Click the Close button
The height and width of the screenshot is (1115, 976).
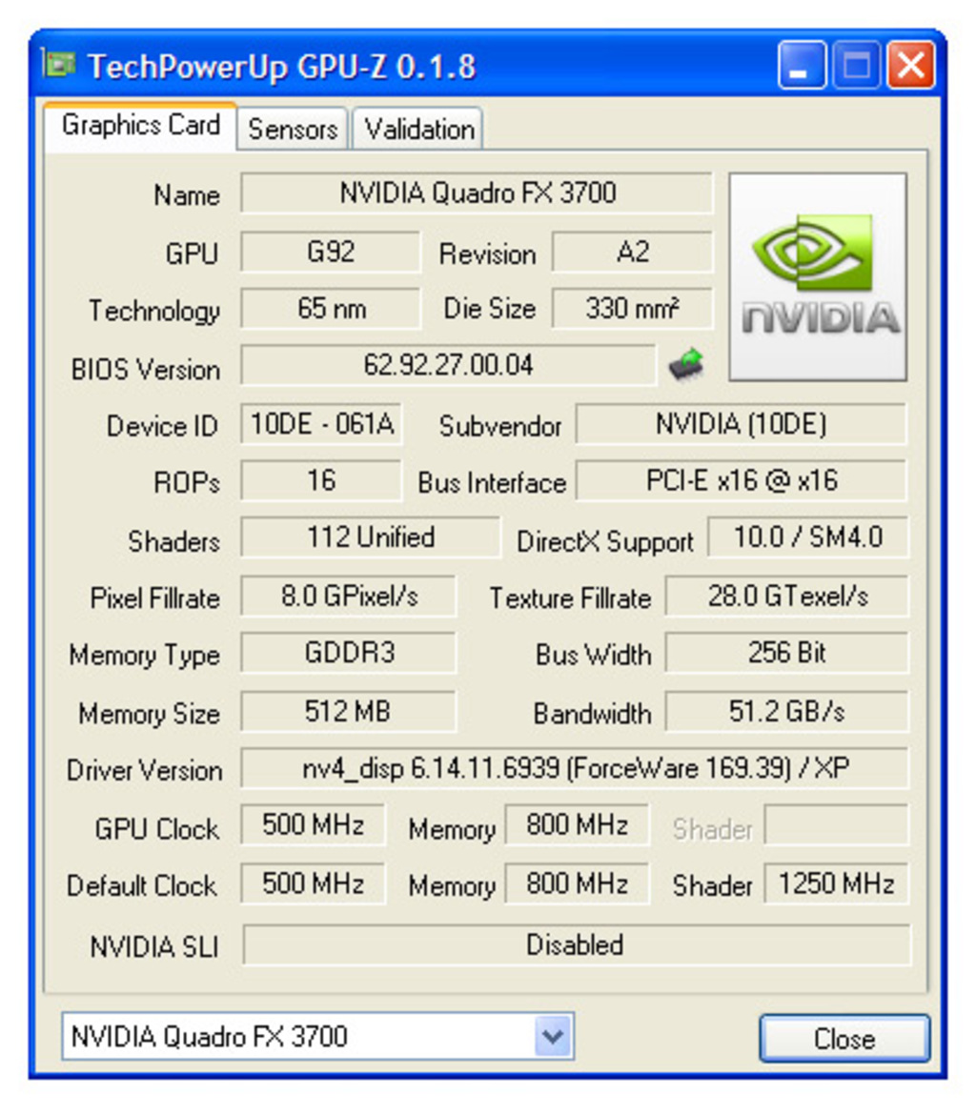pos(844,1039)
